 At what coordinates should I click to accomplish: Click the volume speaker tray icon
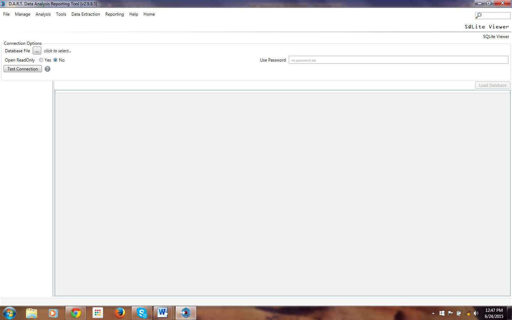click(476, 313)
